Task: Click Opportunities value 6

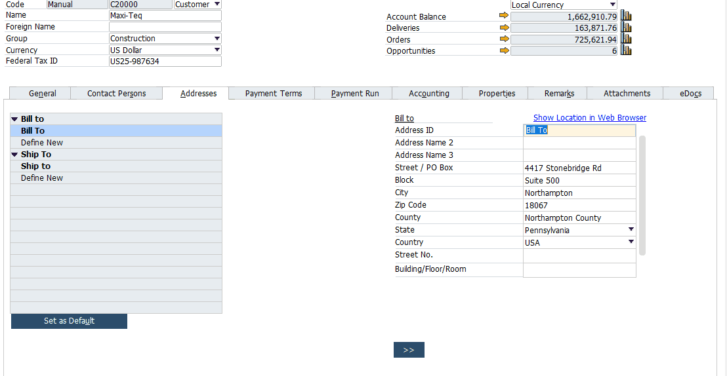Action: pyautogui.click(x=564, y=50)
